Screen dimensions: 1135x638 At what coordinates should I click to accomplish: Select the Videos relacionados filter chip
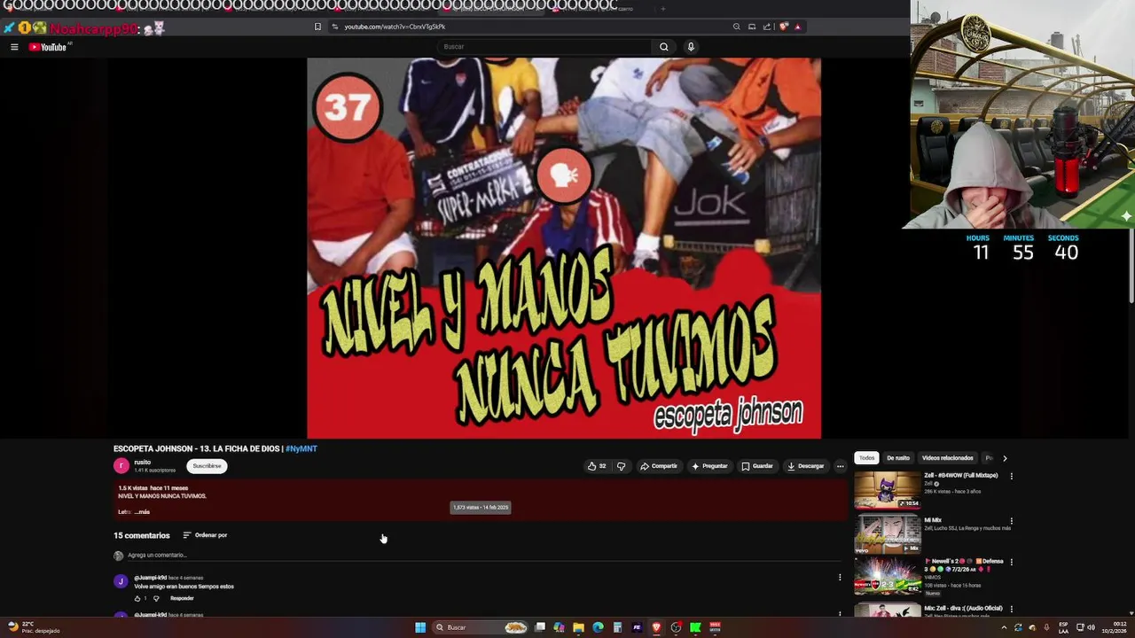(x=947, y=458)
